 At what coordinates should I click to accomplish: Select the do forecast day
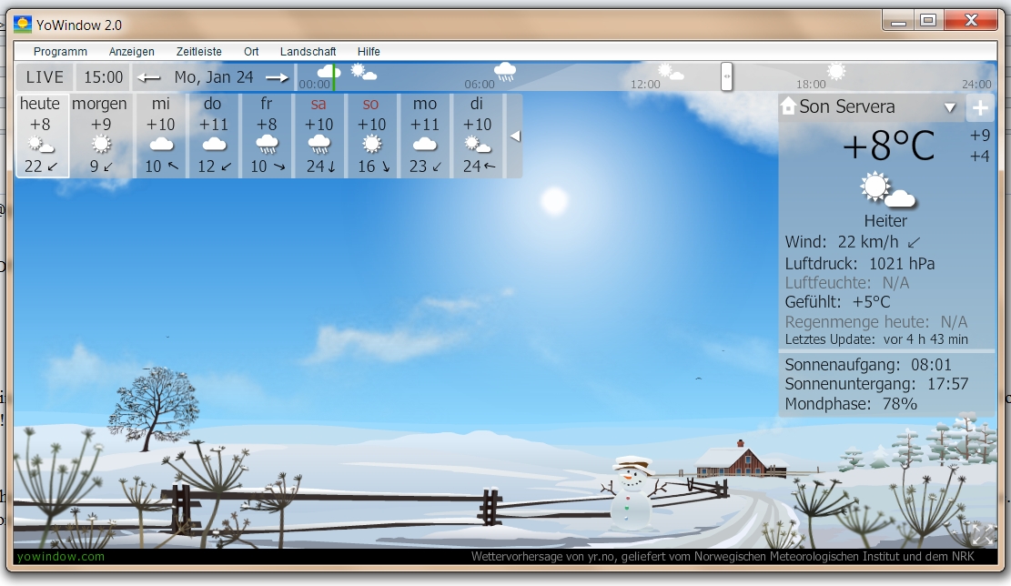tap(214, 136)
